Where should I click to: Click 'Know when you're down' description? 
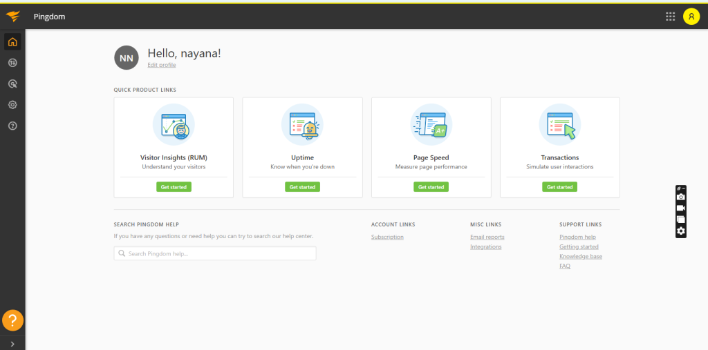tap(303, 167)
